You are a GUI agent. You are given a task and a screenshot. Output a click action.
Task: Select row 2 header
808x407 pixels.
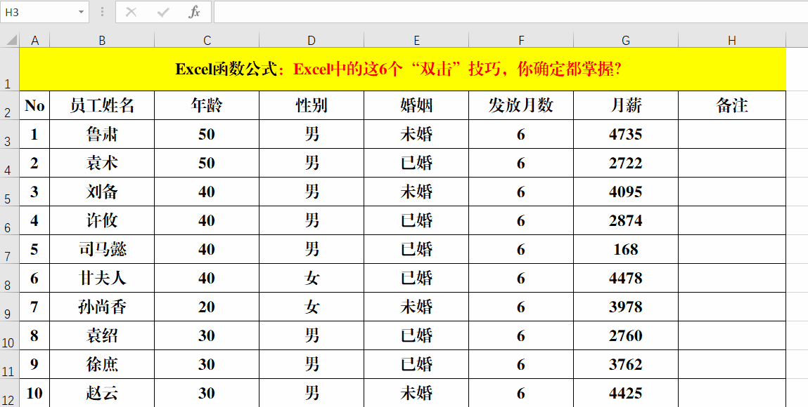(x=10, y=106)
